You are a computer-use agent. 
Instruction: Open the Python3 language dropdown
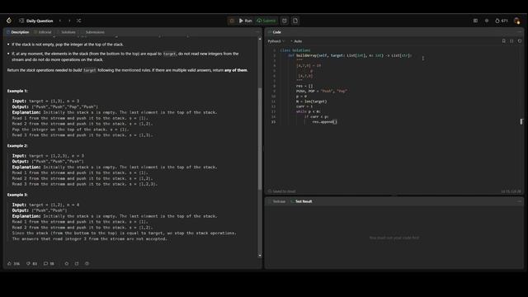(x=276, y=41)
